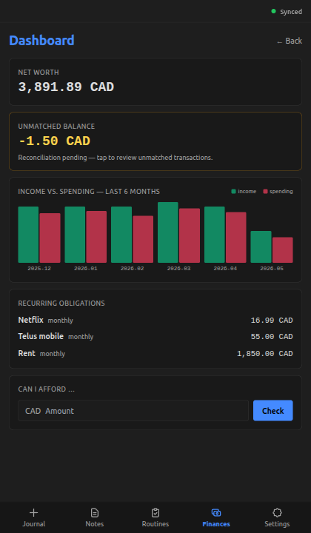311x533 pixels.
Task: Click the 2026-05 month label
Action: point(272,269)
